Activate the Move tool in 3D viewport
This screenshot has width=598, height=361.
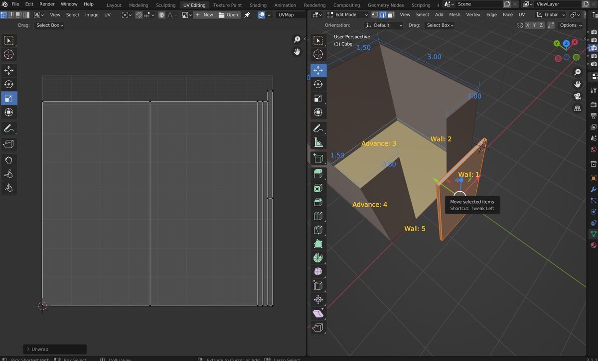[x=318, y=71]
